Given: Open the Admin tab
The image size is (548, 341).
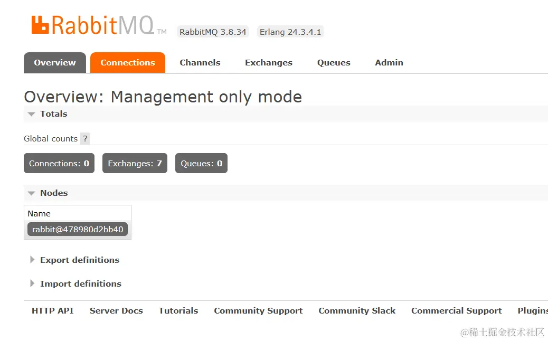Looking at the screenshot, I should click(x=389, y=62).
